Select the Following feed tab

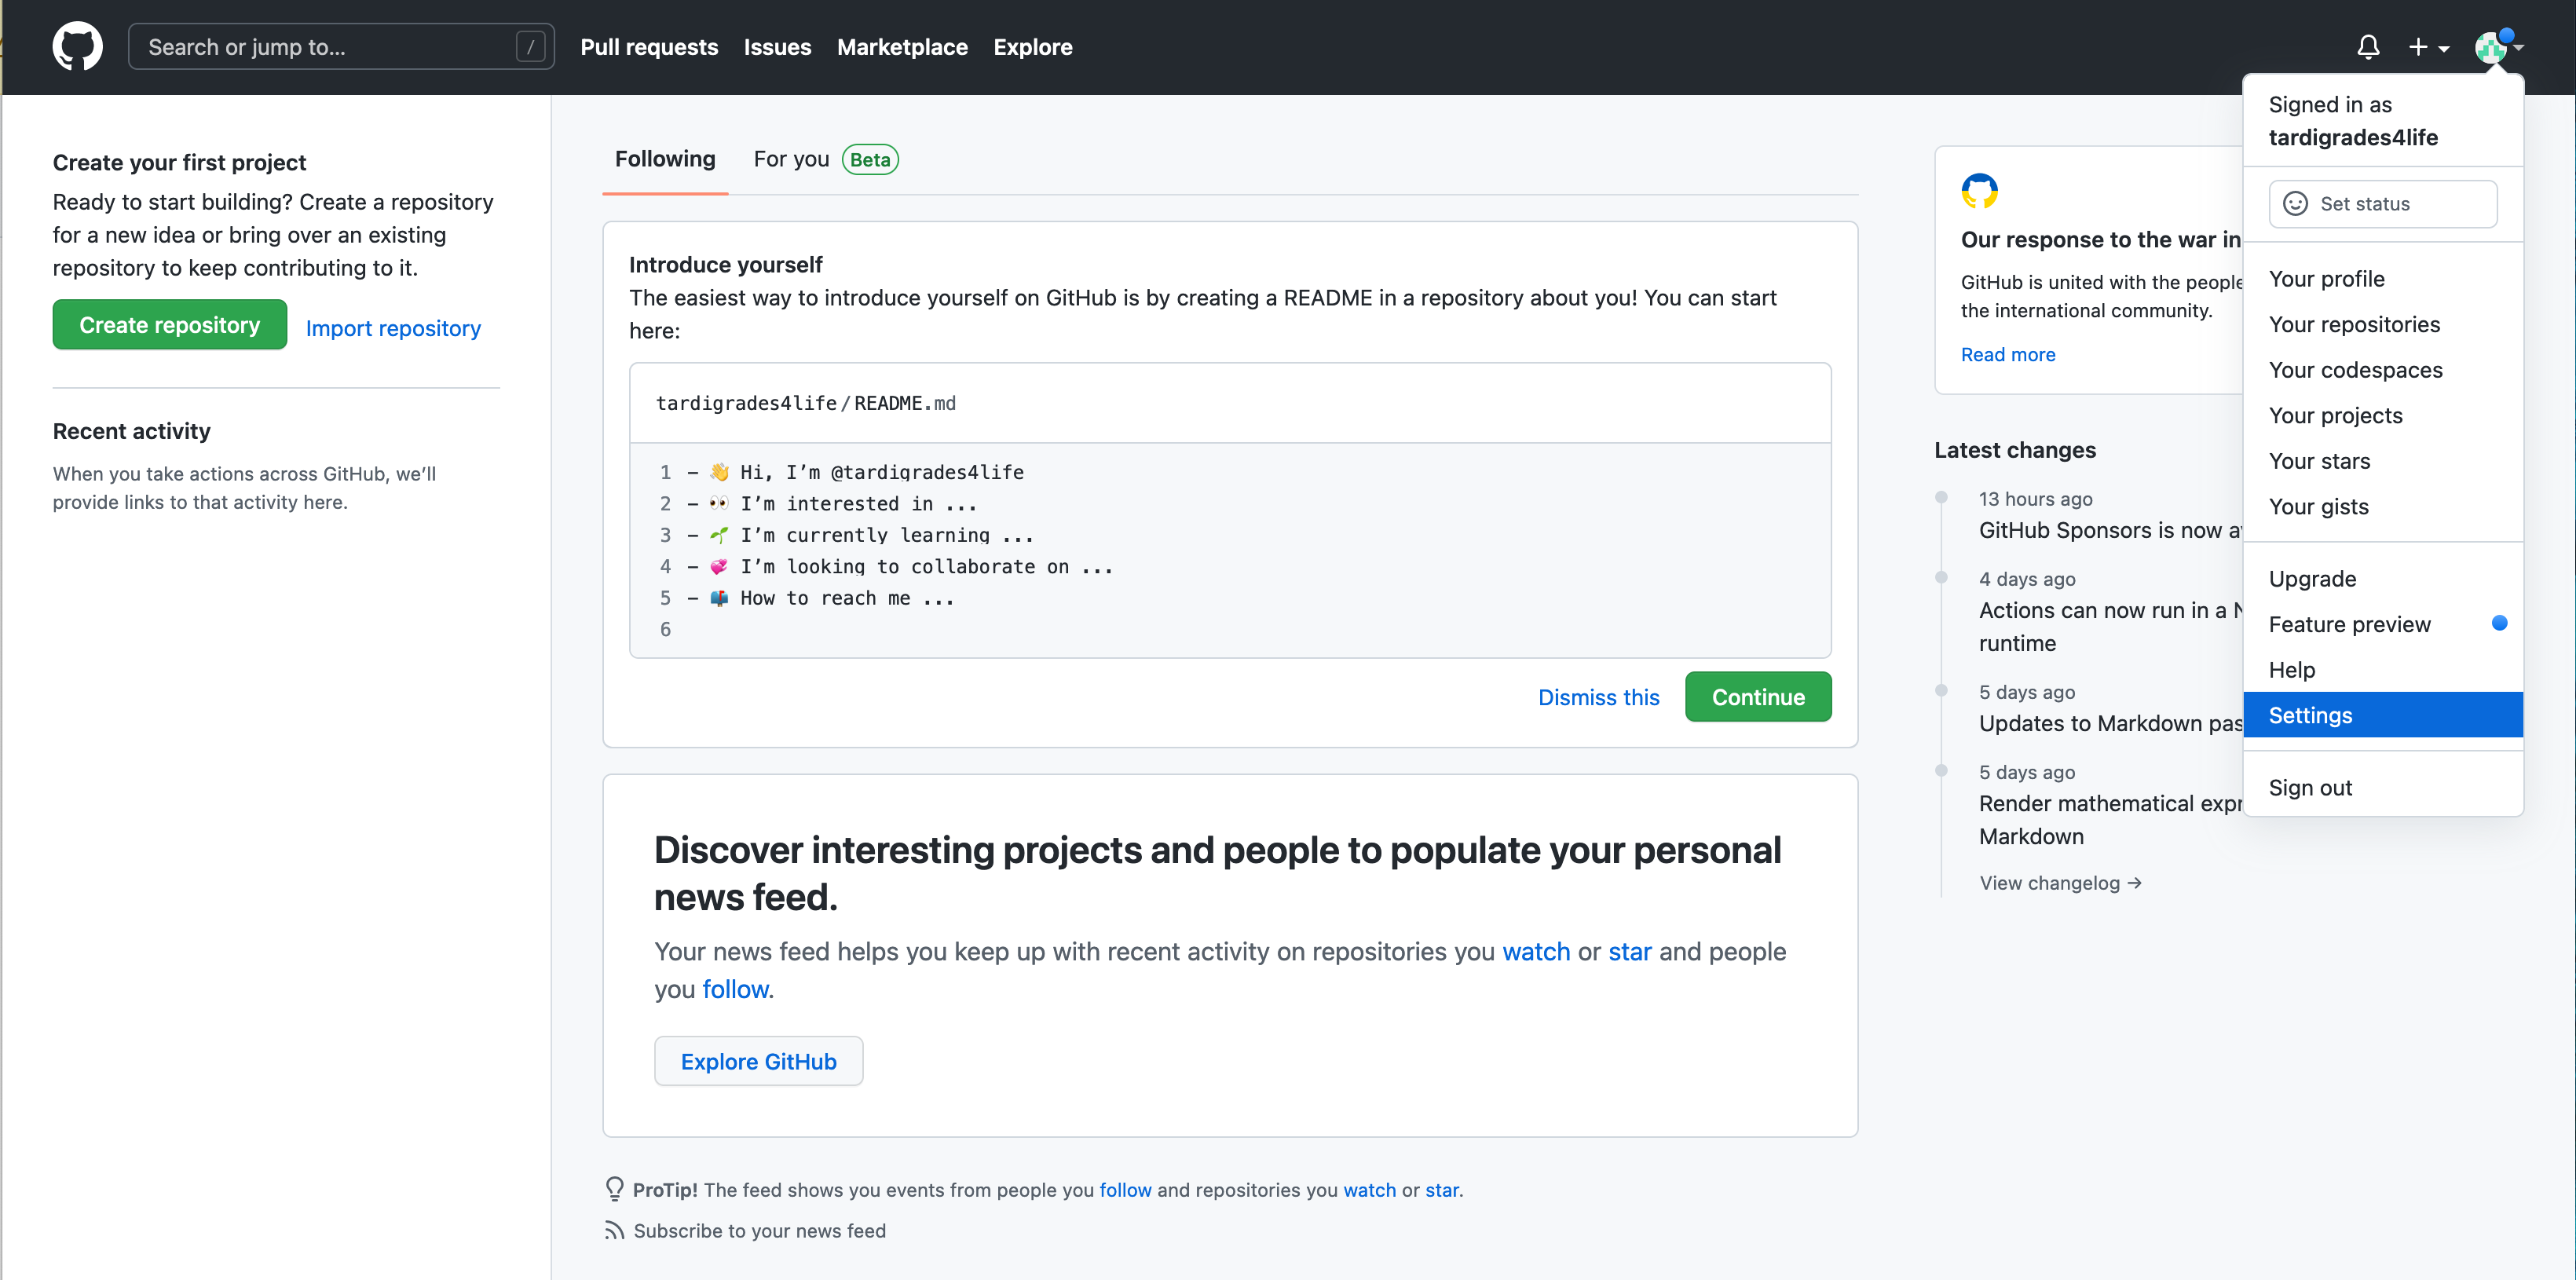tap(665, 159)
